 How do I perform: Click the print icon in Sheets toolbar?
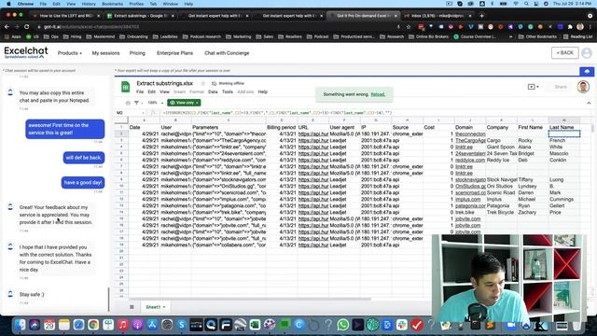pyautogui.click(x=128, y=103)
